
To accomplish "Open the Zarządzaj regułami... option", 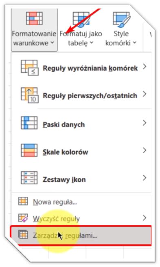I will pyautogui.click(x=81, y=236).
